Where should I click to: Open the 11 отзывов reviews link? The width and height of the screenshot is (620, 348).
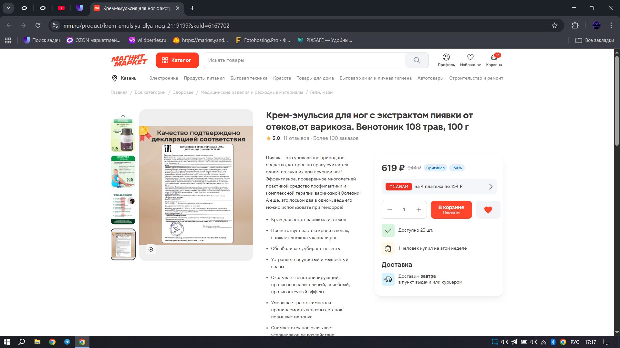[x=296, y=138]
